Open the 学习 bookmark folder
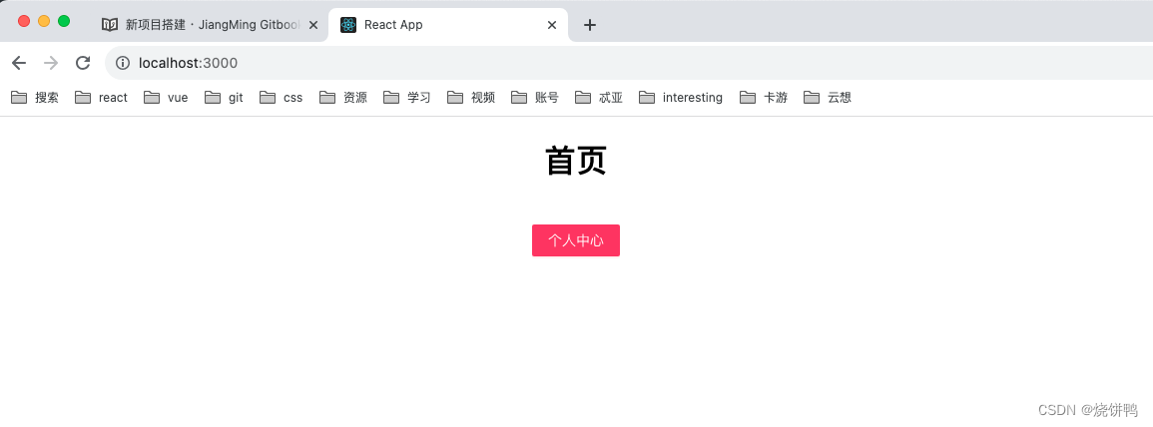This screenshot has height=427, width=1153. (x=407, y=98)
